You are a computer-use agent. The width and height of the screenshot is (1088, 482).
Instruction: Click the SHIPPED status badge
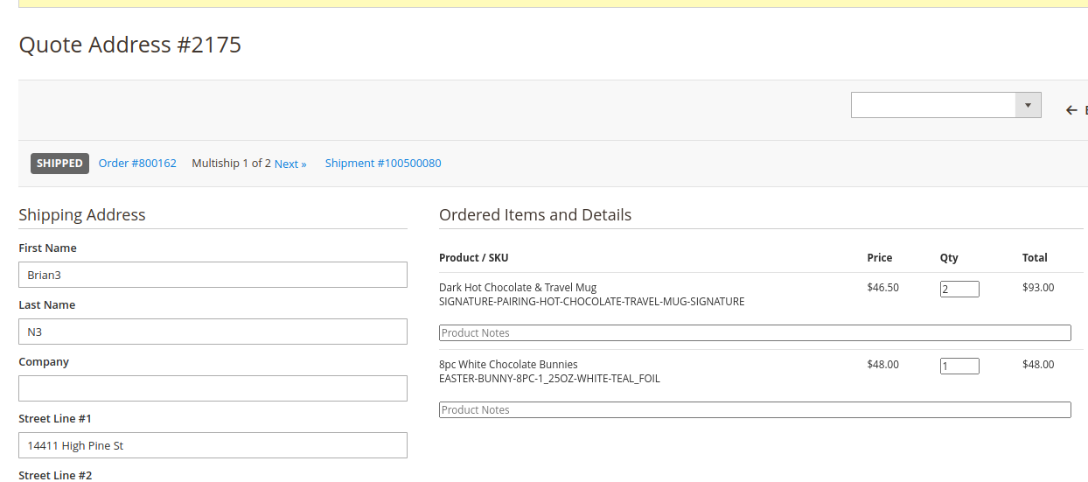click(x=59, y=164)
